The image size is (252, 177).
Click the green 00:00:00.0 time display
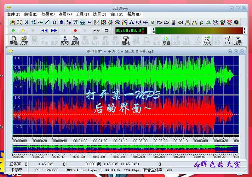click(131, 30)
